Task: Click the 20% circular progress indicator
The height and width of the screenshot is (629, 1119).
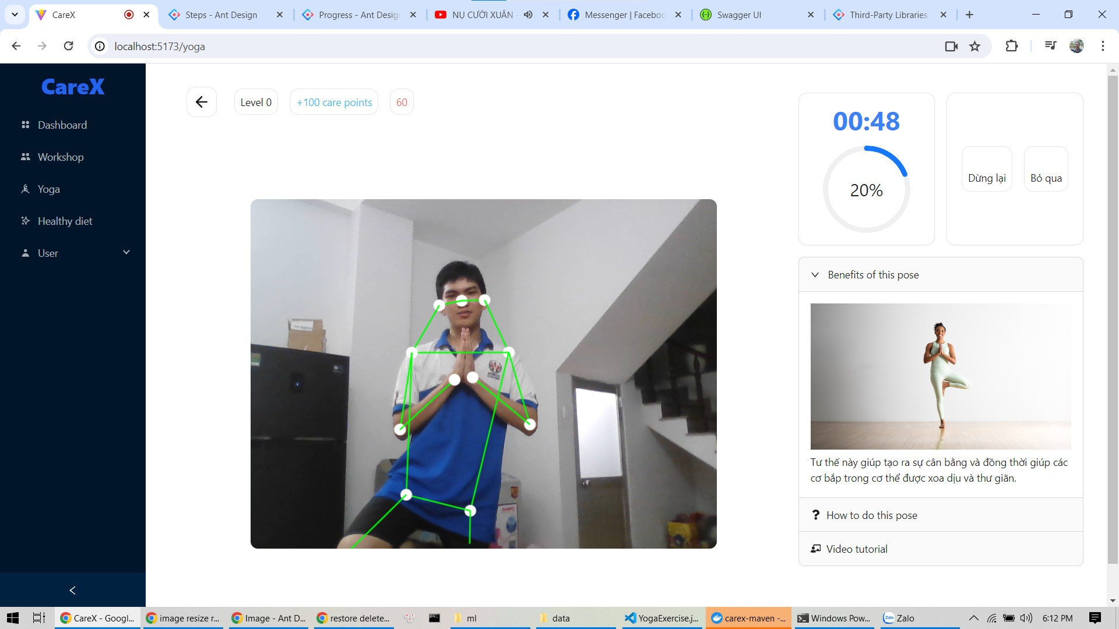Action: click(866, 190)
